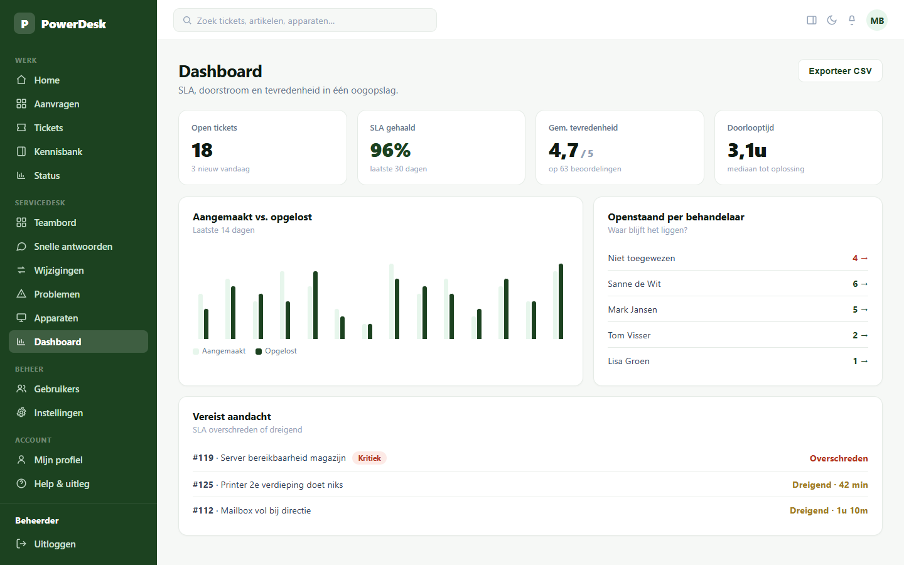904x565 pixels.
Task: Open Snelle antwoorden page
Action: tap(78, 246)
